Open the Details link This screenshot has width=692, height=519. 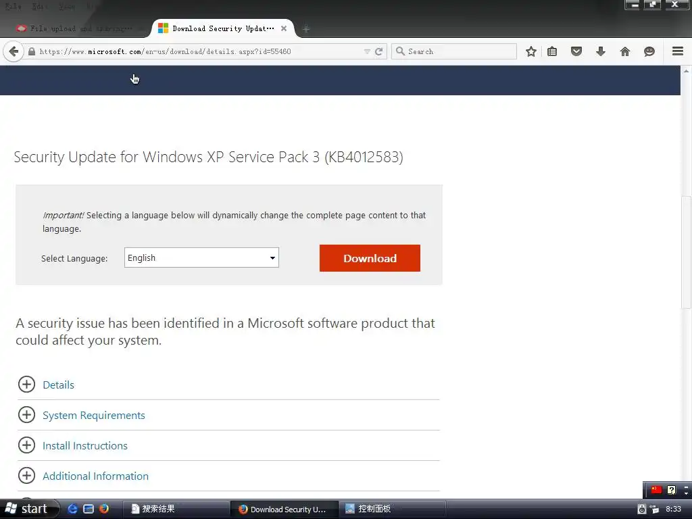[x=58, y=385]
